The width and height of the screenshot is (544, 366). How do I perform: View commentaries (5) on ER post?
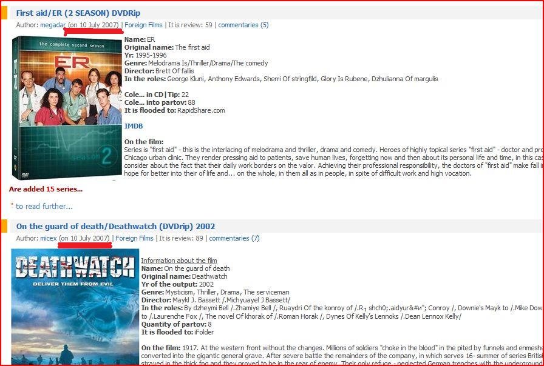pos(243,25)
